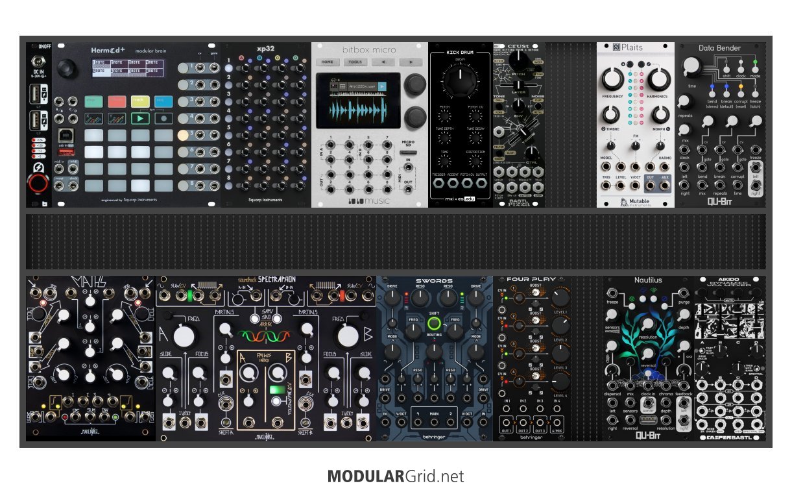Screen dimensions: 792x490
Task: Click the xp32 row 8 button
Action: (x=228, y=186)
